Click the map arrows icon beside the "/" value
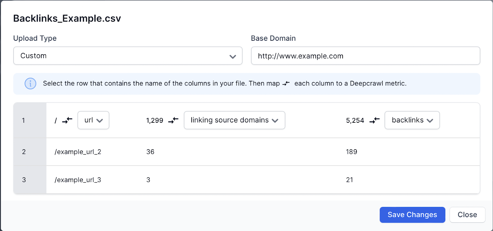This screenshot has width=493, height=231. tap(67, 120)
